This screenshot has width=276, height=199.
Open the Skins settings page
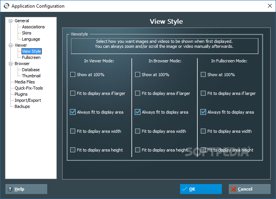tap(26, 33)
